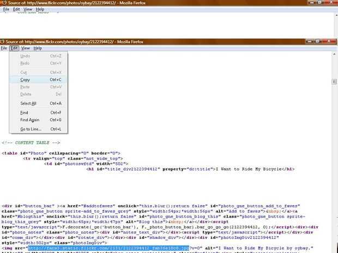338x253 pixels.
Task: Click the front window title bar text
Action: [74, 42]
